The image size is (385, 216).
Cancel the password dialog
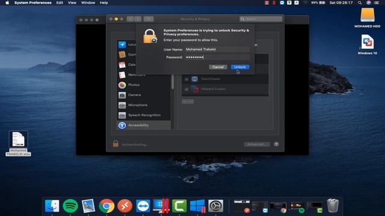(218, 67)
